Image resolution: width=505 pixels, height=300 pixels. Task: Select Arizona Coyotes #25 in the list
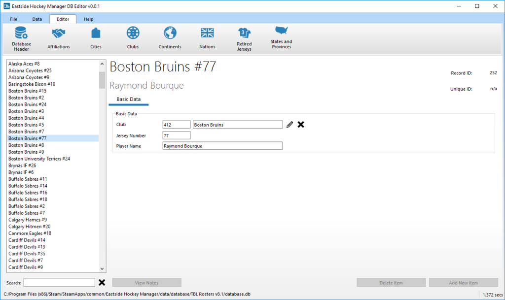pyautogui.click(x=53, y=70)
